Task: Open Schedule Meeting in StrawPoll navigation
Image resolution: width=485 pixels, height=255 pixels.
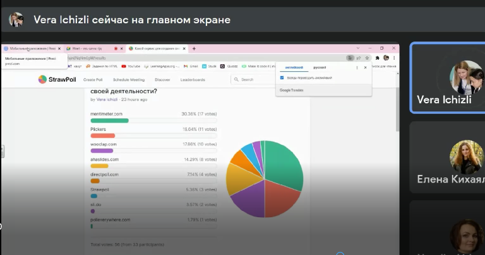Action: pyautogui.click(x=129, y=80)
